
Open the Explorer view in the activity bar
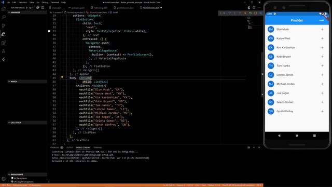click(4, 9)
